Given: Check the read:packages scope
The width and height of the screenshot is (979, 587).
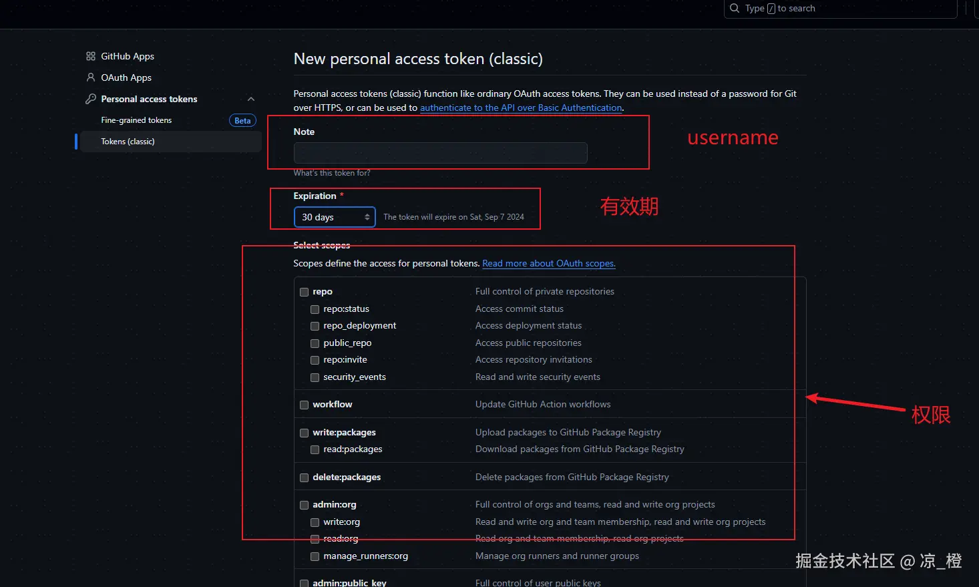Looking at the screenshot, I should click(x=315, y=449).
